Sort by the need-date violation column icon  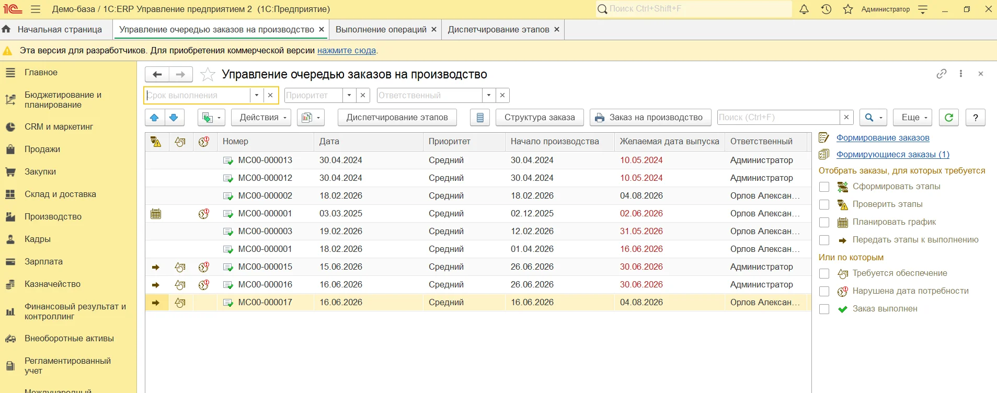204,142
